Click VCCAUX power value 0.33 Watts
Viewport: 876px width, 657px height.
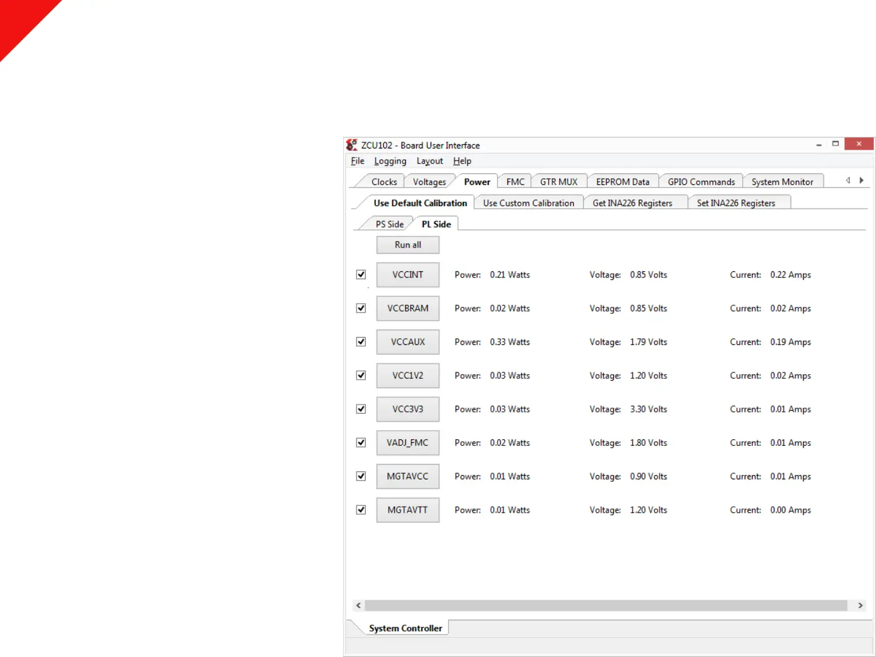point(510,342)
